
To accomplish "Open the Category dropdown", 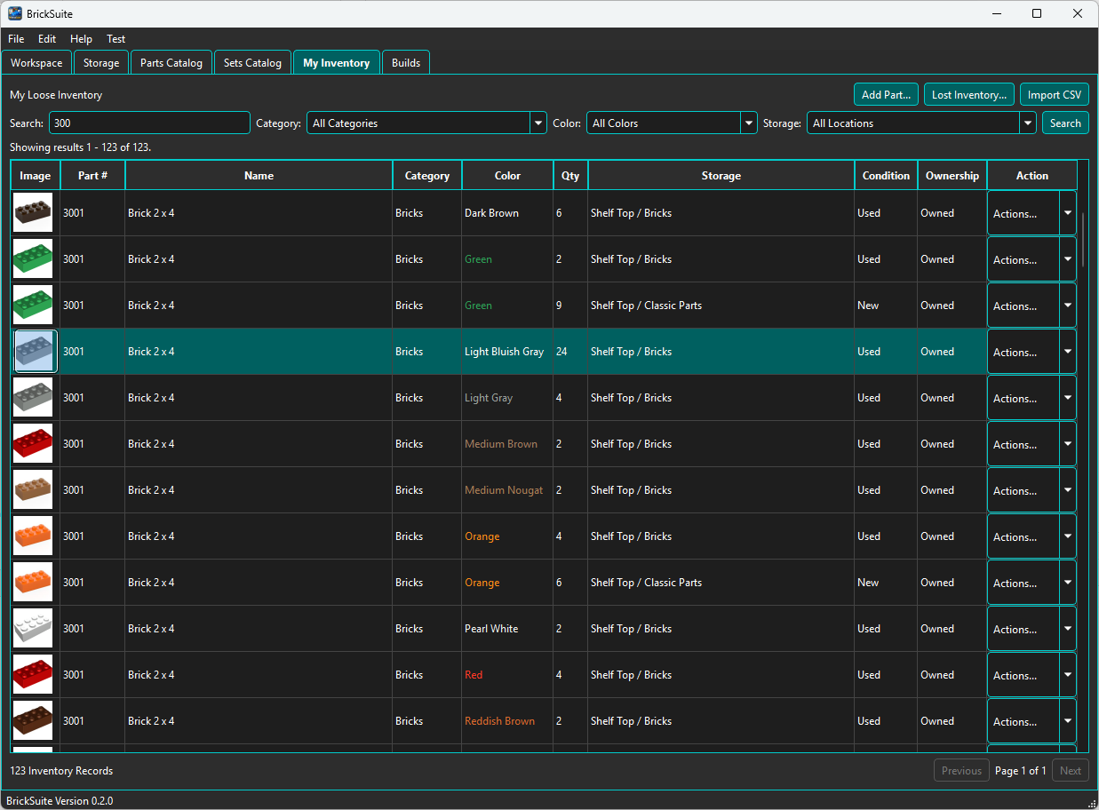I will click(426, 123).
